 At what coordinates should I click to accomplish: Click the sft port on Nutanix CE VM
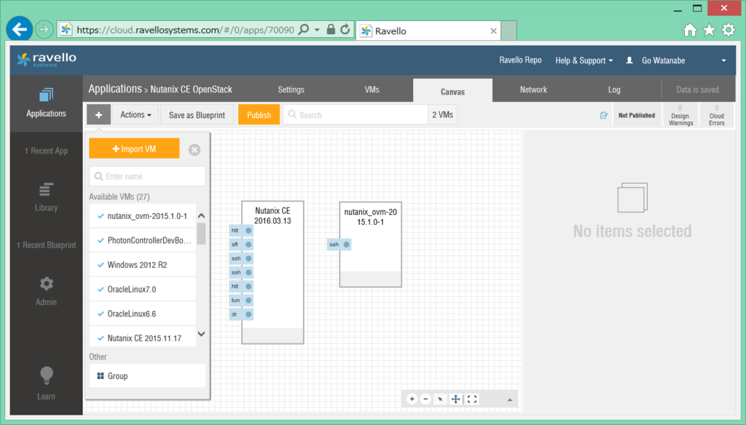241,245
